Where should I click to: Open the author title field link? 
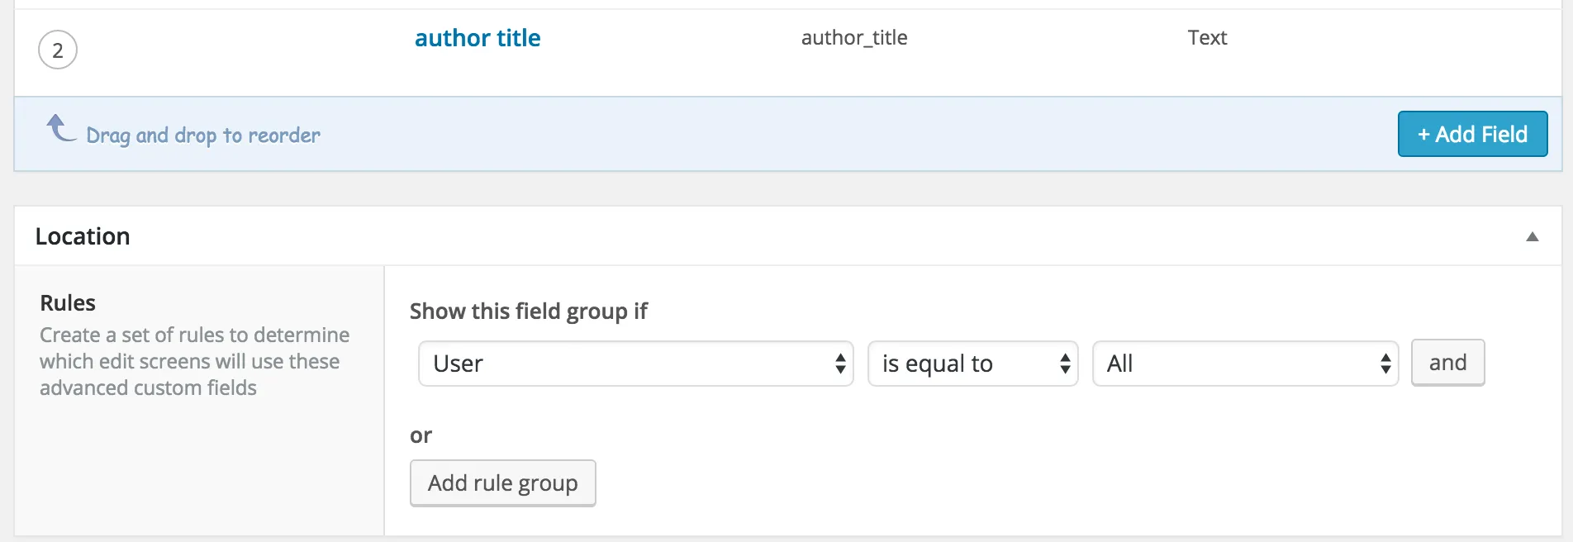(x=478, y=38)
